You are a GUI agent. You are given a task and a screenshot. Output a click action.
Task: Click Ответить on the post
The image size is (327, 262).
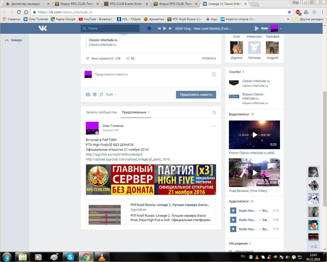click(x=209, y=58)
